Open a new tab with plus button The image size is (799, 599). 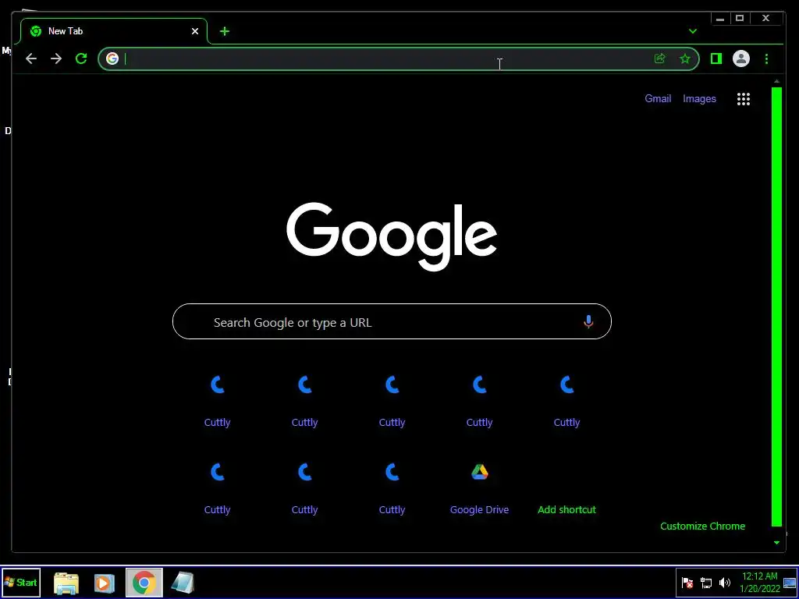[x=224, y=31]
